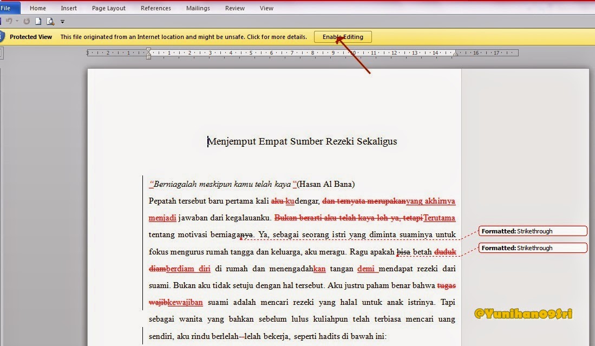595x346 pixels.
Task: Open the View tab
Action: (266, 8)
